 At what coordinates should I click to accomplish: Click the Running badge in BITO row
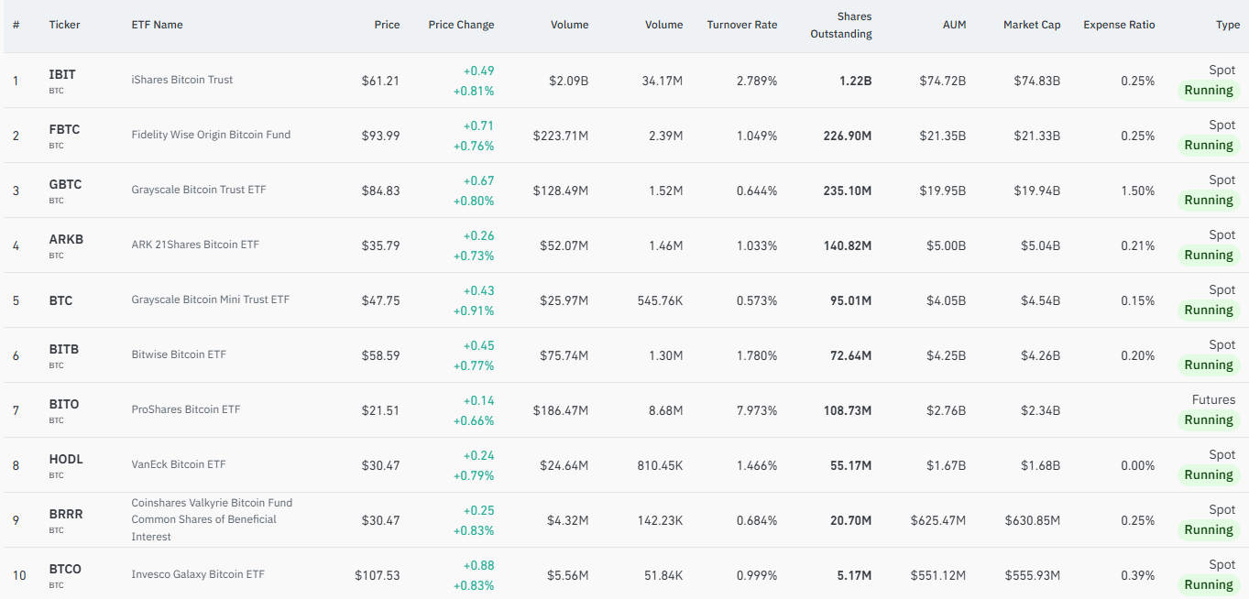[x=1208, y=419]
